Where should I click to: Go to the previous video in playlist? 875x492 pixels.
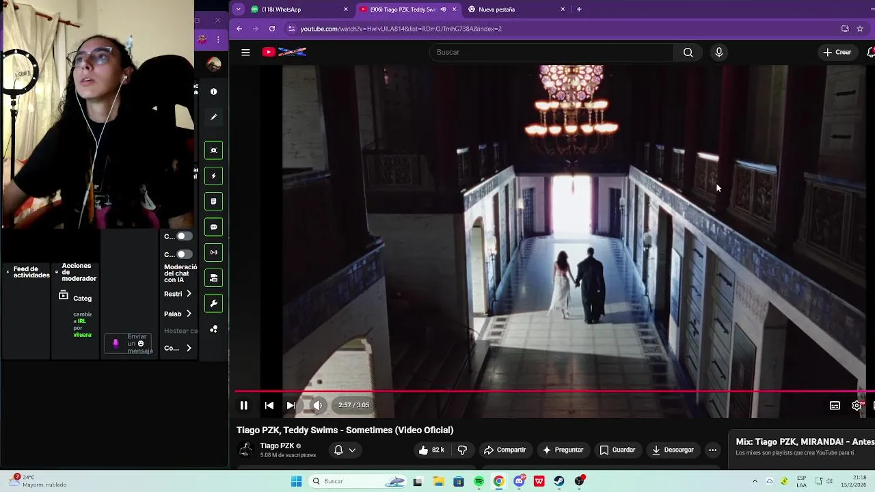[x=269, y=405]
